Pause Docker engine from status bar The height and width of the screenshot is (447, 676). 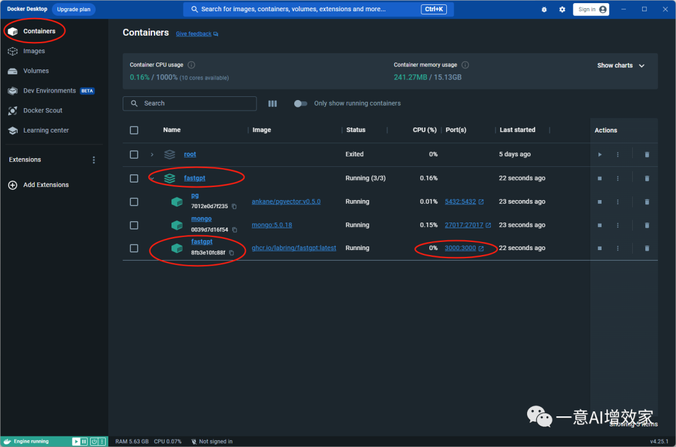(84, 441)
